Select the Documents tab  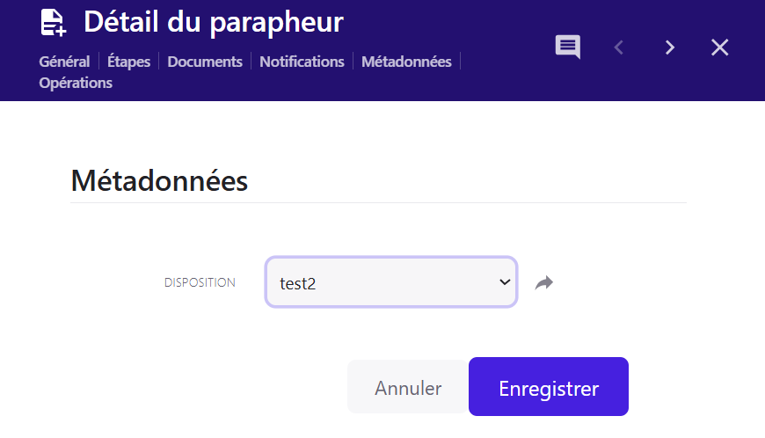[205, 62]
